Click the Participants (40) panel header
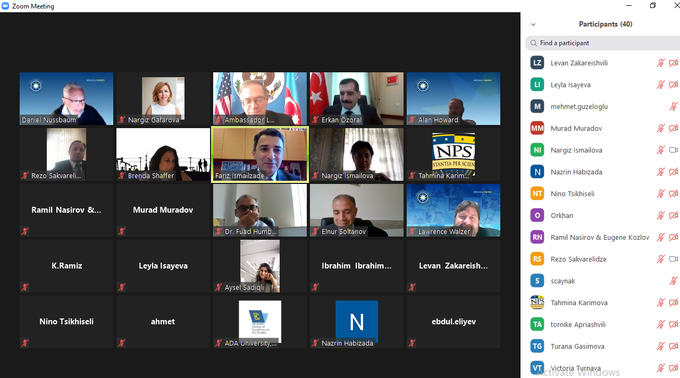 pyautogui.click(x=605, y=24)
